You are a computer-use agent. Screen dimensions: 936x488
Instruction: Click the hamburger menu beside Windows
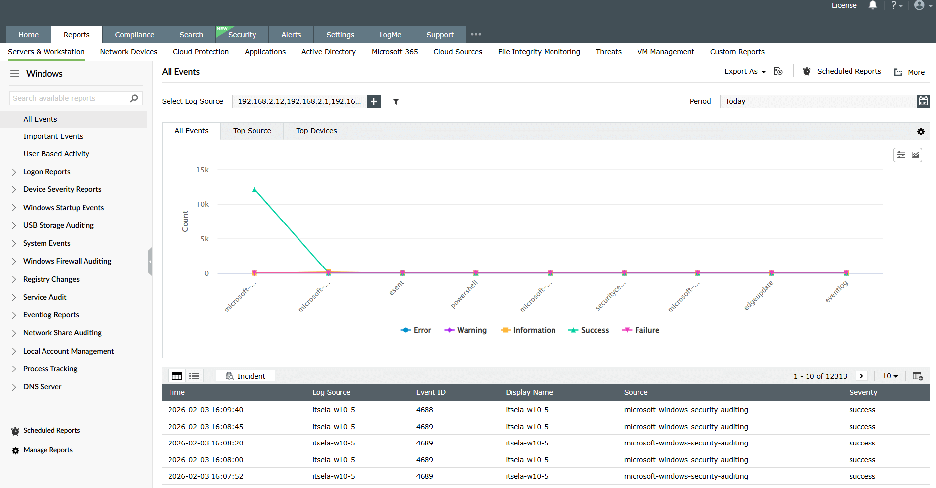tap(15, 74)
